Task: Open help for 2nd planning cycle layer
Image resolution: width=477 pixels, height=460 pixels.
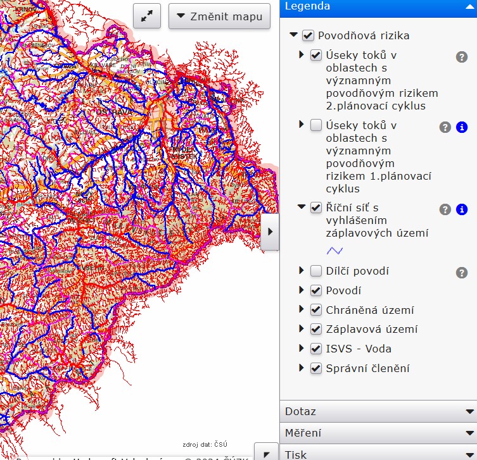Action: click(462, 57)
